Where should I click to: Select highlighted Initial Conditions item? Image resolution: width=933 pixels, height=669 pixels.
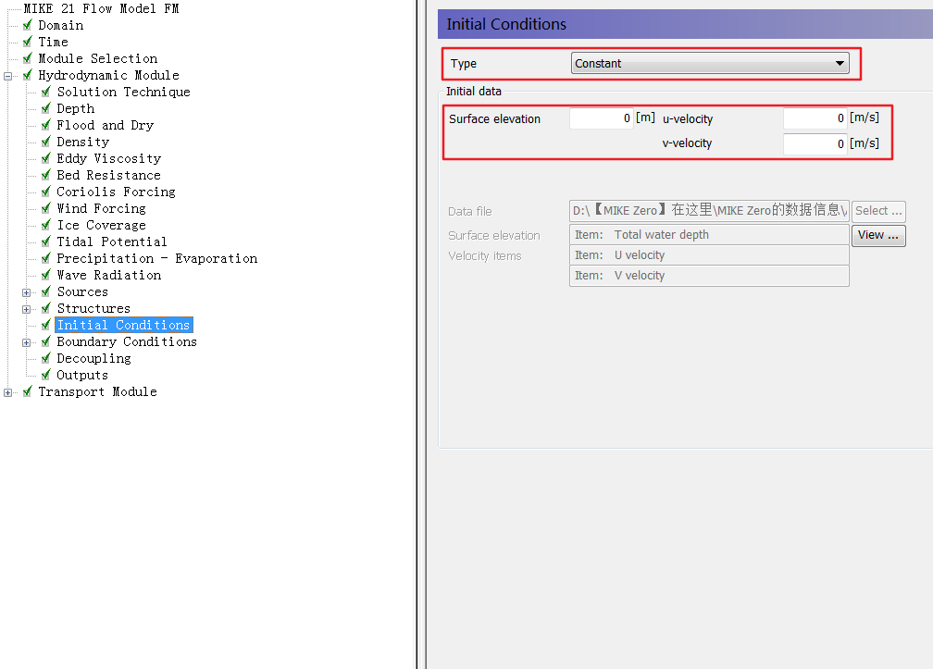124,325
